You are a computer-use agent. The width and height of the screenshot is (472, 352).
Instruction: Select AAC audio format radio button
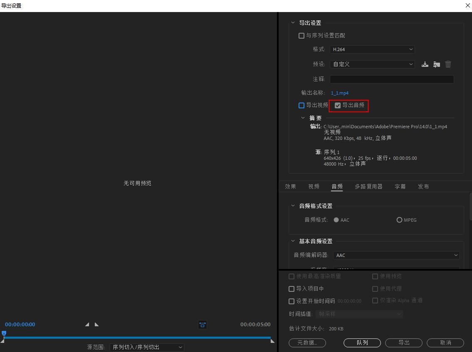pos(336,220)
